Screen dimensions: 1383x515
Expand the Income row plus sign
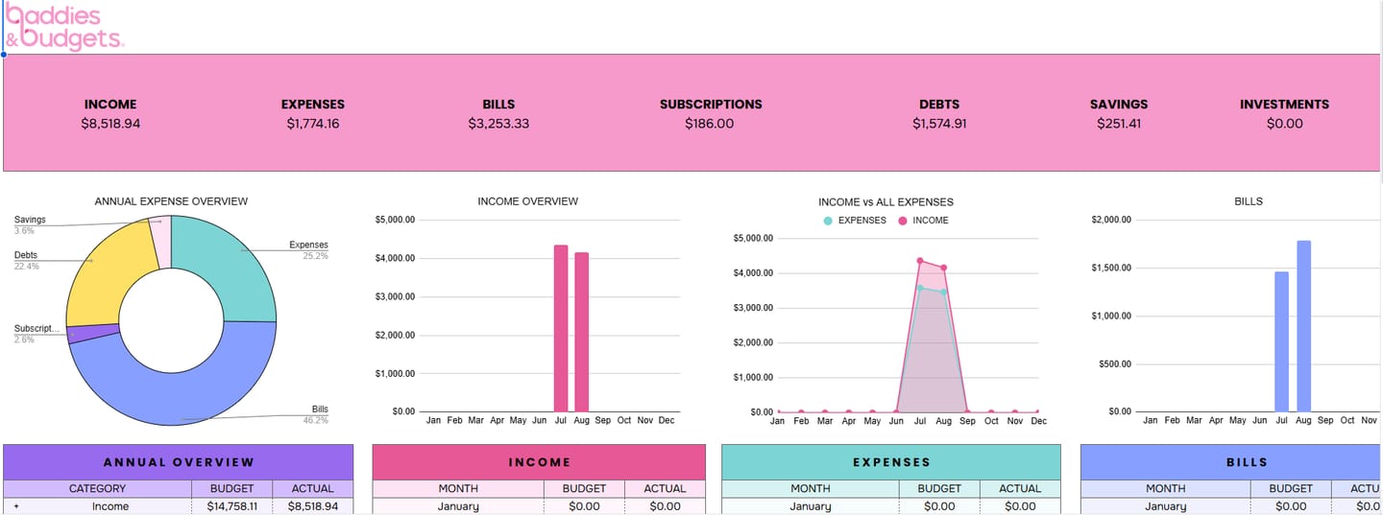pyautogui.click(x=15, y=506)
